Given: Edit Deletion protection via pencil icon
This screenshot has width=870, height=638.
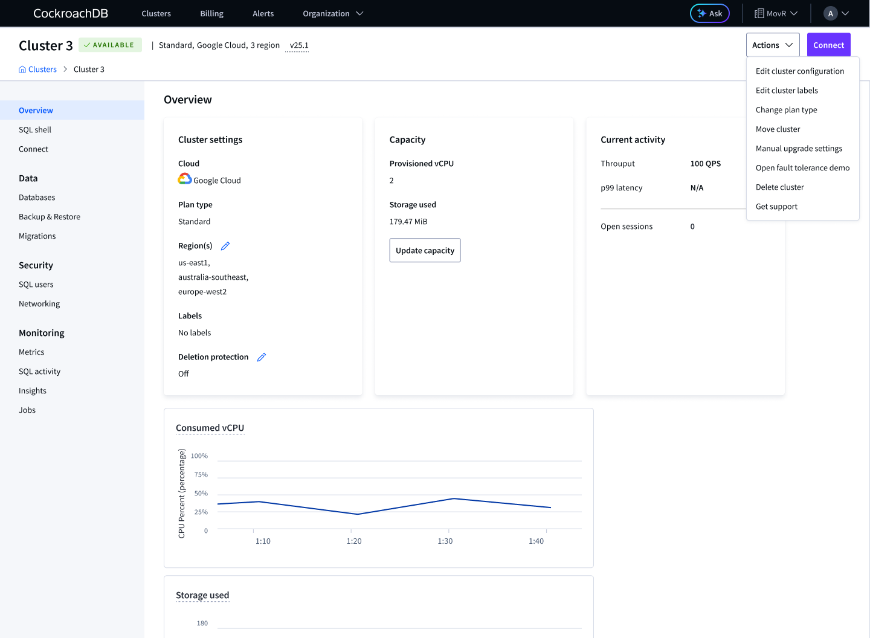Looking at the screenshot, I should [262, 357].
